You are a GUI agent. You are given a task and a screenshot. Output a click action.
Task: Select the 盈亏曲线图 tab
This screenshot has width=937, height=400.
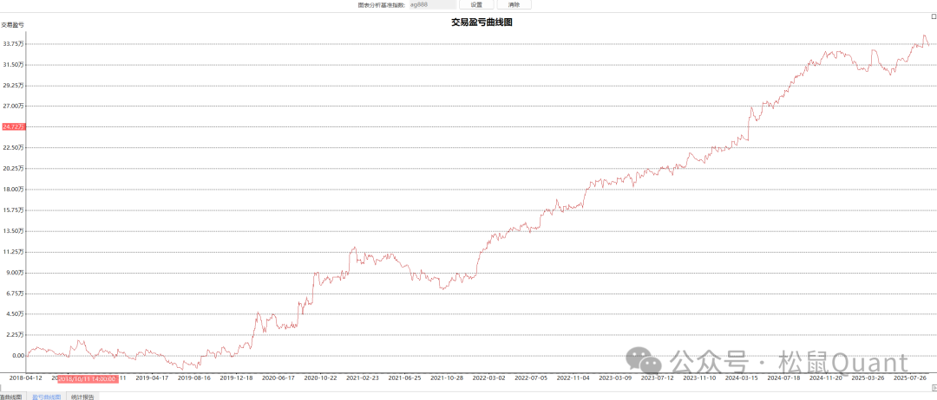(47, 396)
